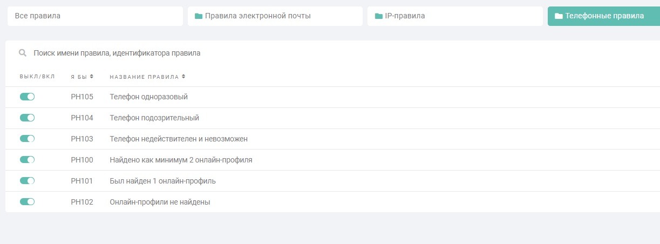Click folder icon on IP-правила tab
Screen dimensions: 660x244
tap(378, 16)
